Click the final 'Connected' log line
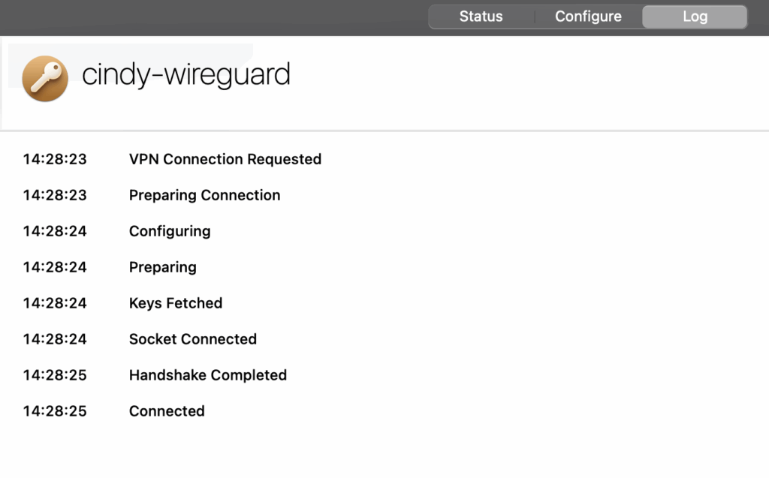The height and width of the screenshot is (478, 769). pos(167,411)
